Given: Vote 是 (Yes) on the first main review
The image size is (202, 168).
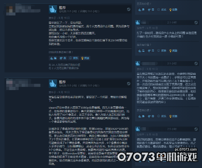Looking at the screenshot, I should coord(53,58).
